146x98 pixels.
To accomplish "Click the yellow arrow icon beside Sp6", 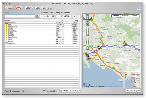I will point(6,25).
